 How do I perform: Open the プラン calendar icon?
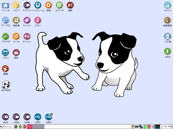pos(5,53)
